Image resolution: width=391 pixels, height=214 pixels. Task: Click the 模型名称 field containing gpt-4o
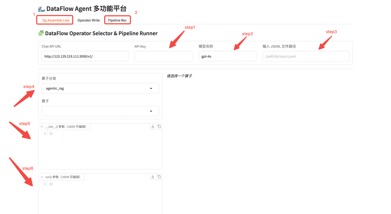click(x=227, y=56)
